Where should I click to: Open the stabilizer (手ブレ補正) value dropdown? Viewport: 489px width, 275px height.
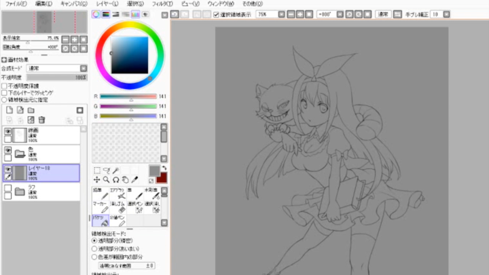447,14
